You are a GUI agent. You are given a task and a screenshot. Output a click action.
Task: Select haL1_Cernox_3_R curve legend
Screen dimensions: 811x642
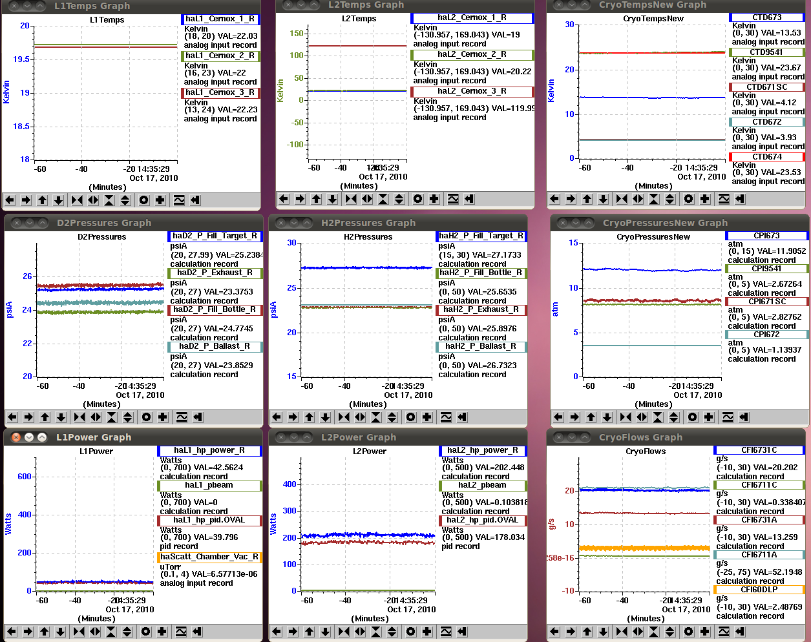220,93
